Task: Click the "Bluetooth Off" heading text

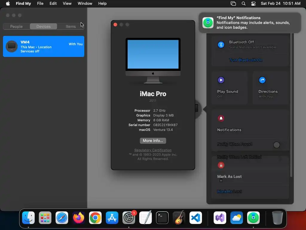Action: coord(241,42)
